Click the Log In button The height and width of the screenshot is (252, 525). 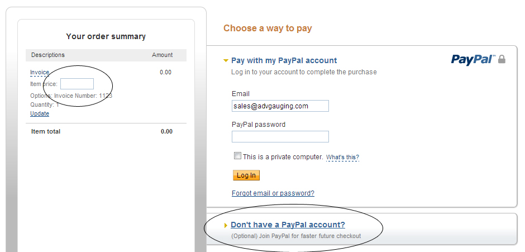(246, 175)
